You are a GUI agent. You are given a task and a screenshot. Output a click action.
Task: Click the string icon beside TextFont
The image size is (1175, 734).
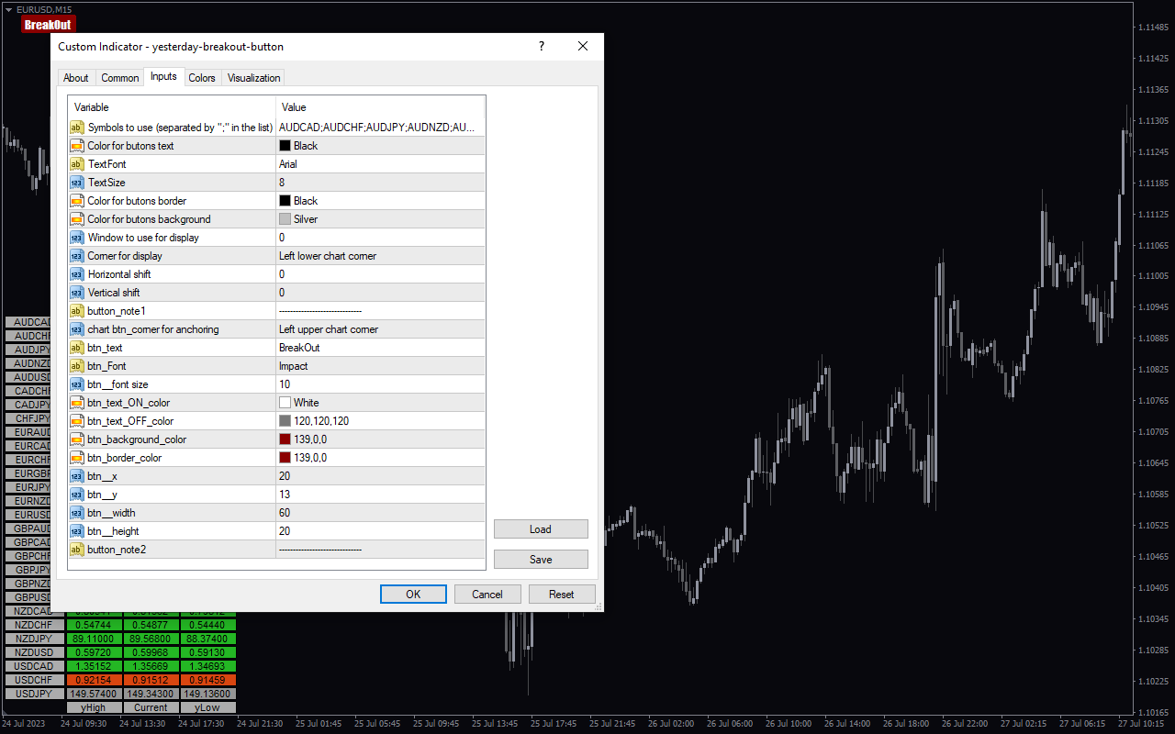coord(77,164)
